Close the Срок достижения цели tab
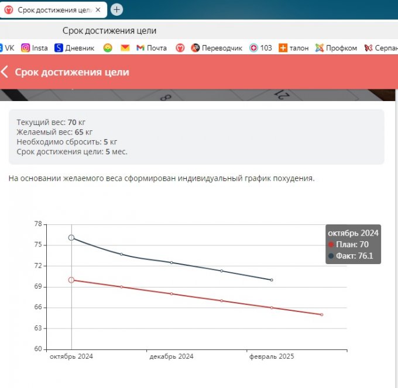Screen dimensions: 398x388 (98, 10)
